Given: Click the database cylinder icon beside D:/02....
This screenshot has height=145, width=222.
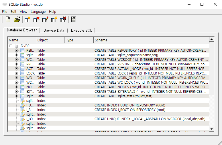Looking at the screenshot, I should (x=17, y=46).
